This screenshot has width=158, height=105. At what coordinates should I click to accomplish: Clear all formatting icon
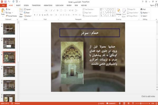(x=57, y=10)
